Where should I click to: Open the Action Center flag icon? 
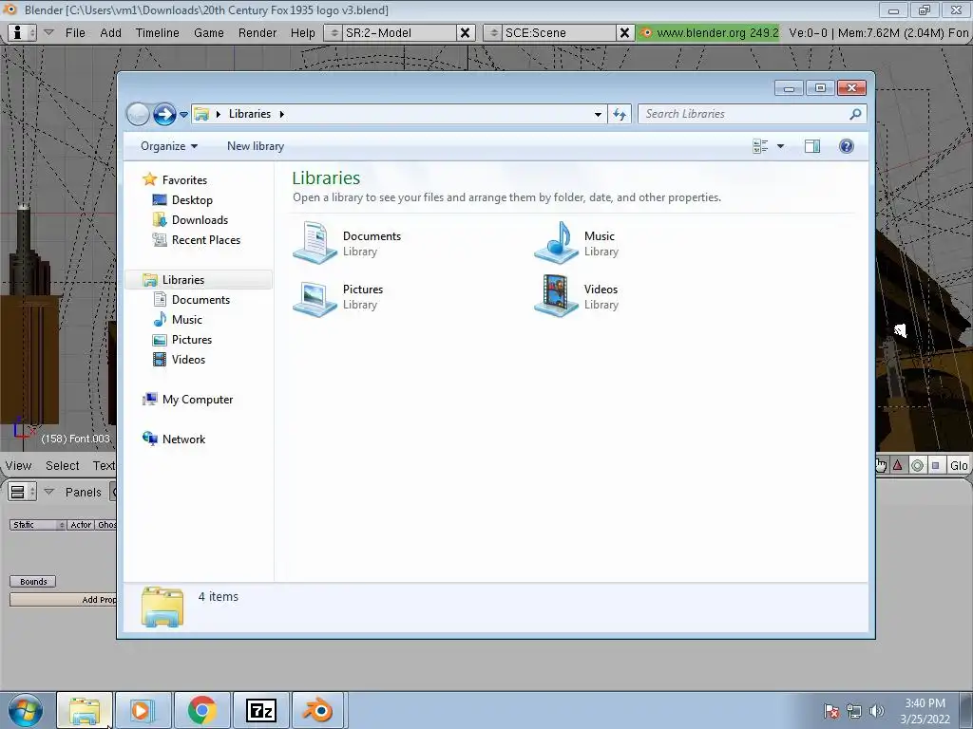pos(830,711)
